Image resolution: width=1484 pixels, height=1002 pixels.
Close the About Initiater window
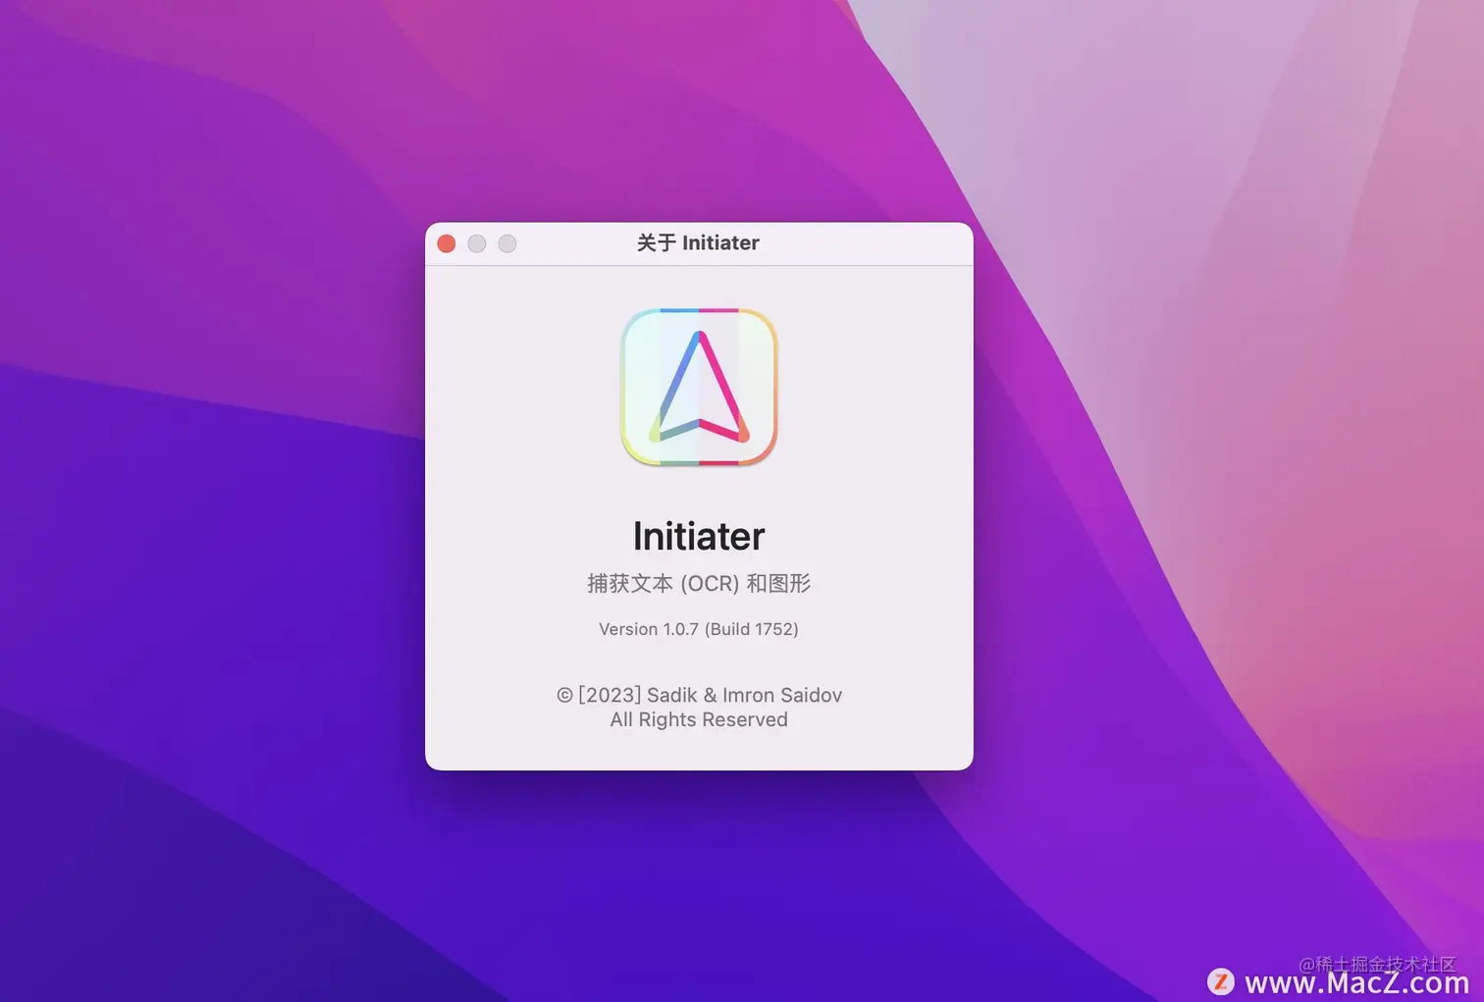point(447,243)
